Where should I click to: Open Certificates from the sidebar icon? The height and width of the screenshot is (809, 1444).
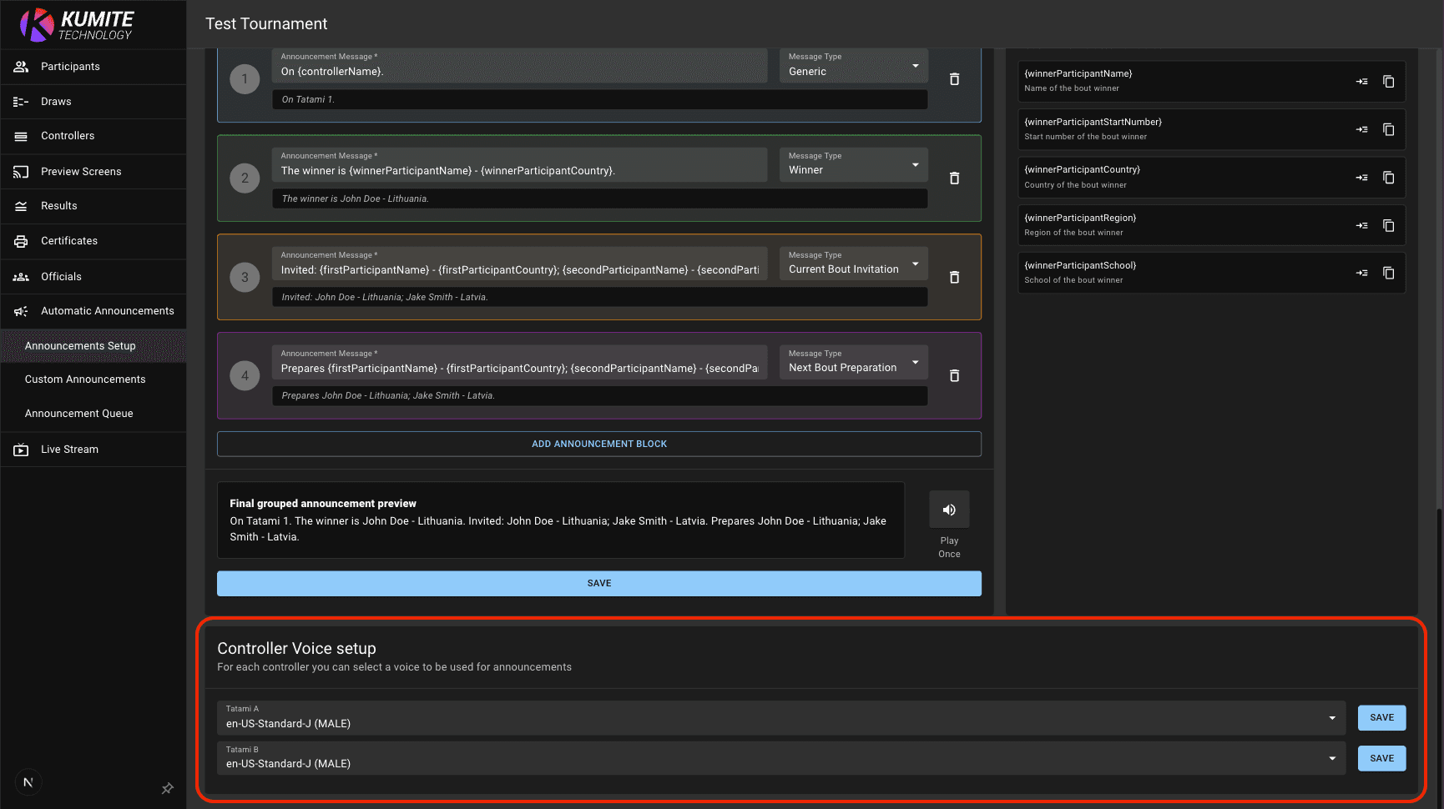pos(21,240)
